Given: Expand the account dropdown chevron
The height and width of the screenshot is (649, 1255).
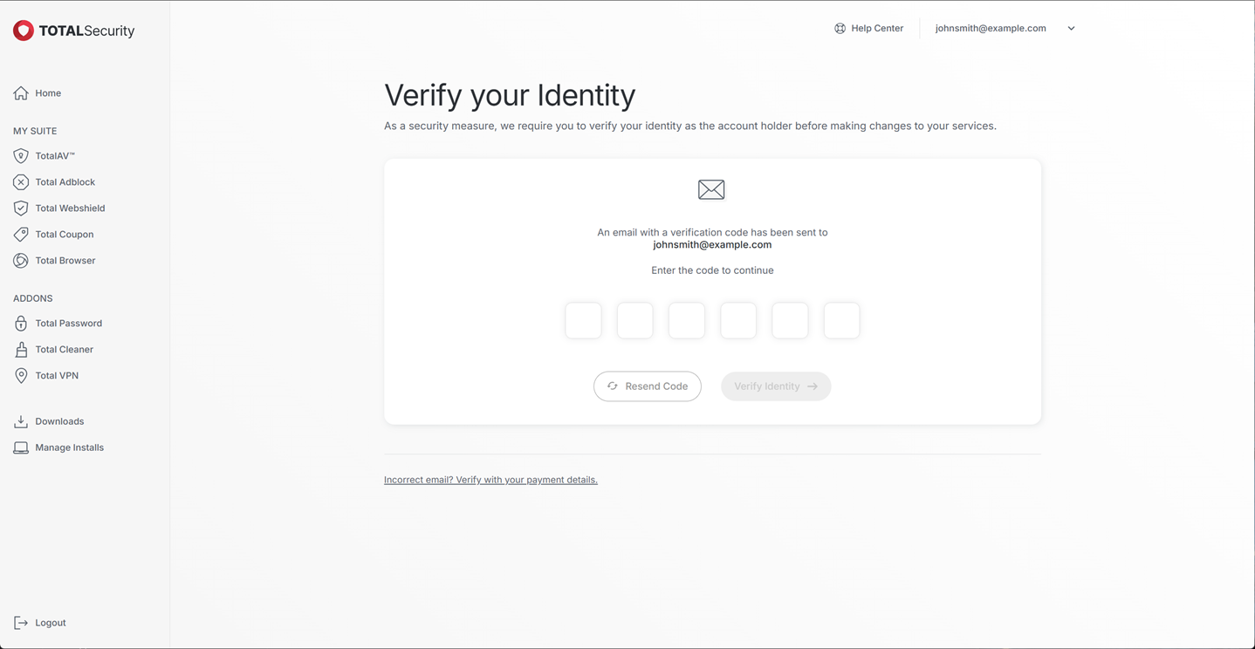Looking at the screenshot, I should click(1071, 29).
